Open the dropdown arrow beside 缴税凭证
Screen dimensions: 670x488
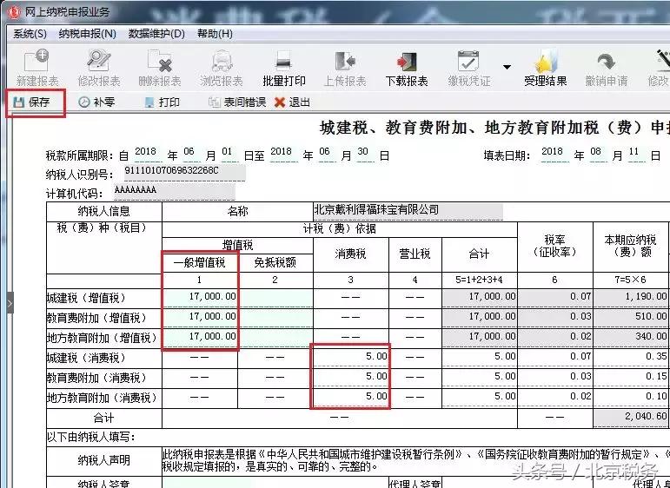(x=507, y=67)
